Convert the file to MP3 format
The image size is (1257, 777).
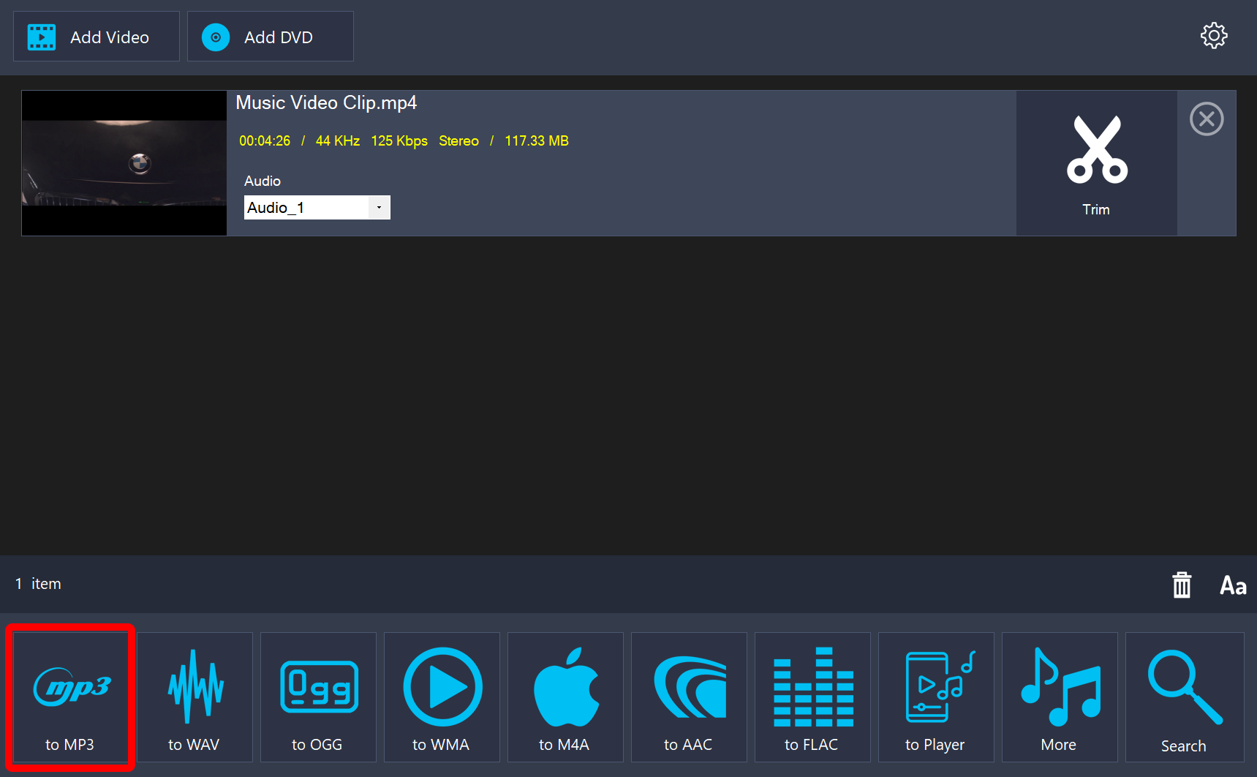[x=70, y=697]
